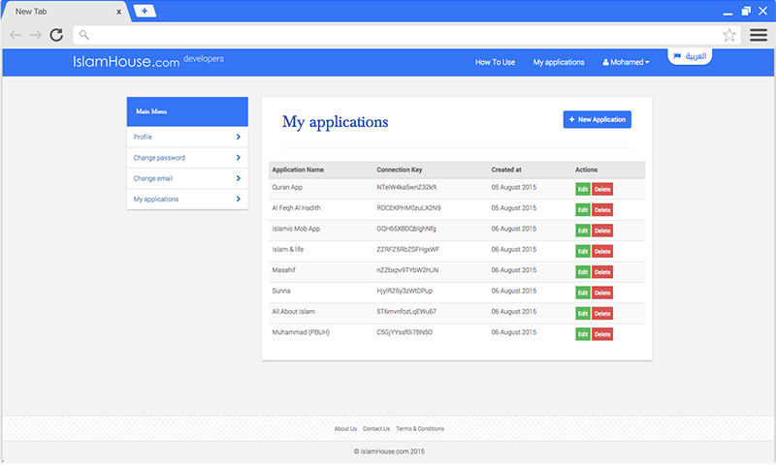Open a new browser tab with the plus button
Viewport: 776px width, 465px height.
point(145,11)
